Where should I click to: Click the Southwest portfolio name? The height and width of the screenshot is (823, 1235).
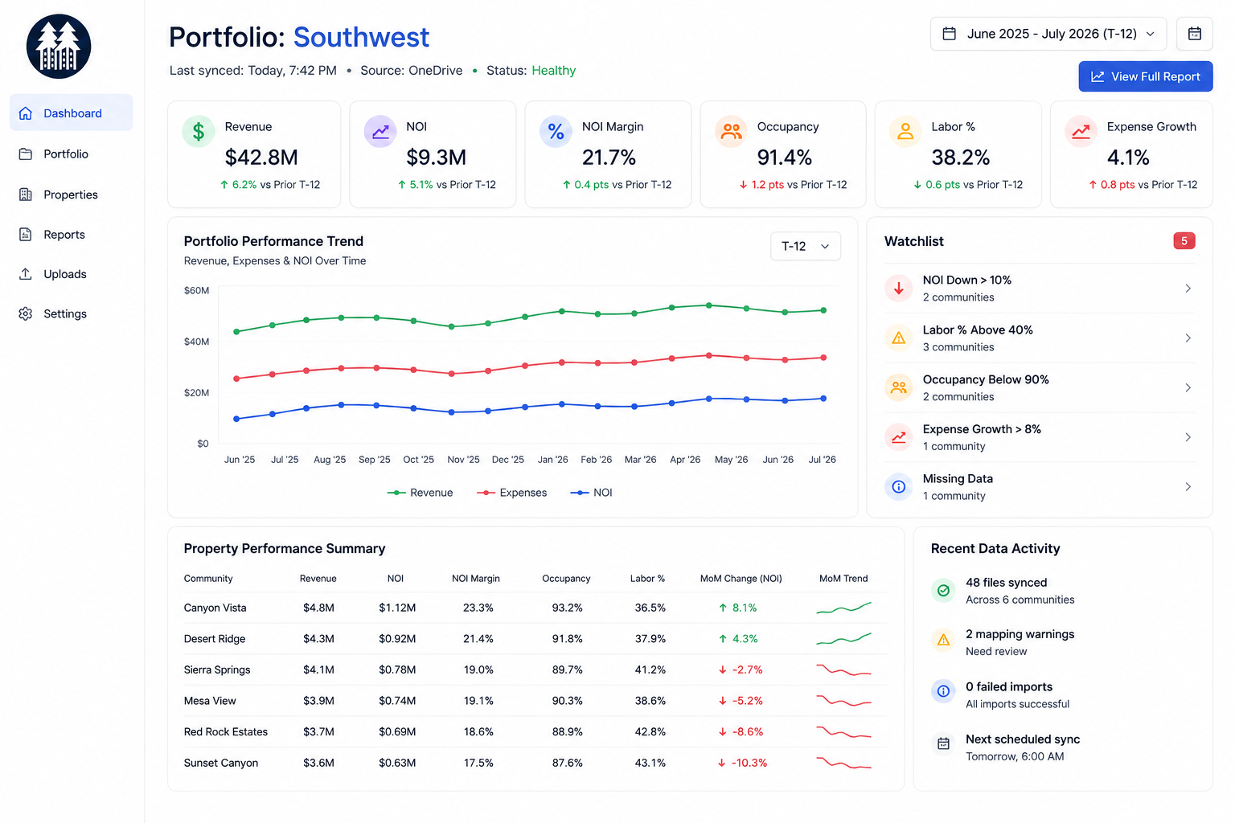coord(361,37)
